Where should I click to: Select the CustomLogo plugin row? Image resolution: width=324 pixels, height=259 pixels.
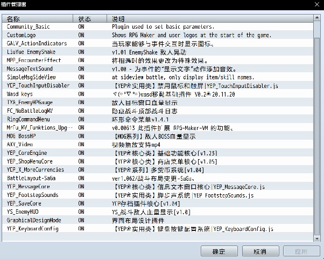coord(158,35)
